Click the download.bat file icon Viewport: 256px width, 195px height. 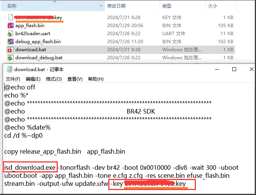[x=11, y=50]
